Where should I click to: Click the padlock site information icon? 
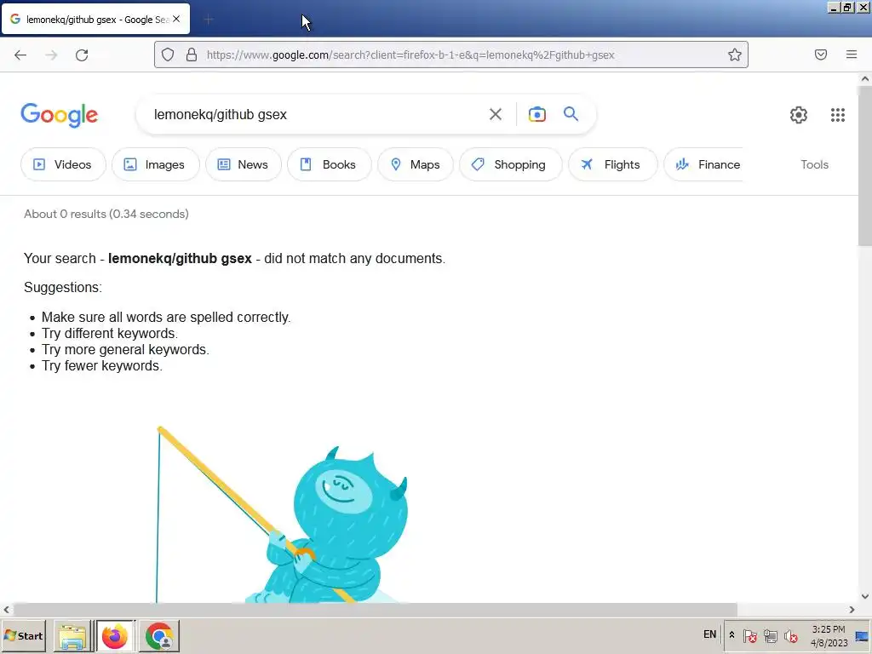coord(192,54)
